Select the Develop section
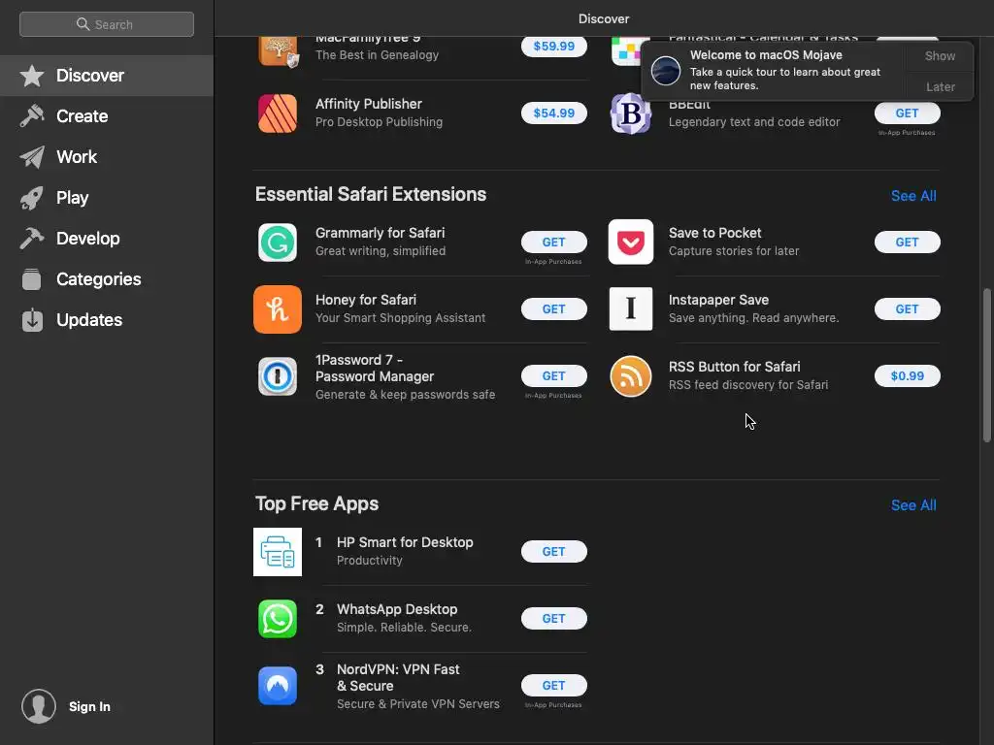The height and width of the screenshot is (745, 994). pyautogui.click(x=107, y=239)
